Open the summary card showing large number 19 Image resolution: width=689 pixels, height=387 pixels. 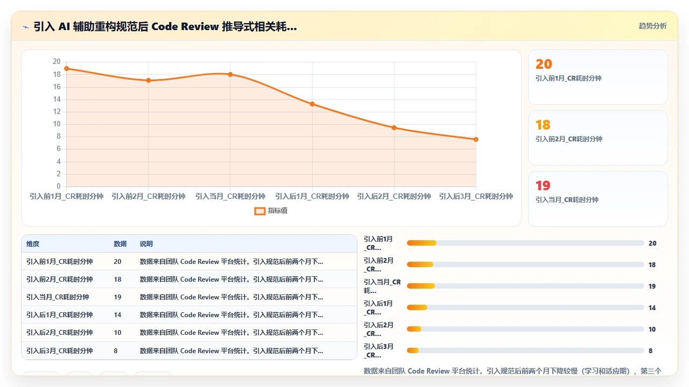(598, 198)
